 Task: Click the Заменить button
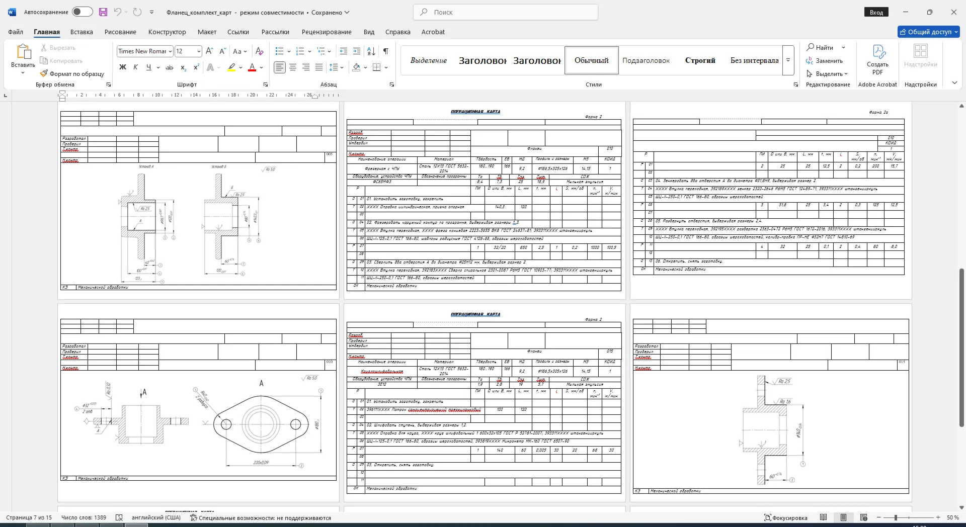(x=824, y=61)
